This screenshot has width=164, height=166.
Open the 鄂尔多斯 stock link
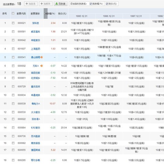coord(36,160)
